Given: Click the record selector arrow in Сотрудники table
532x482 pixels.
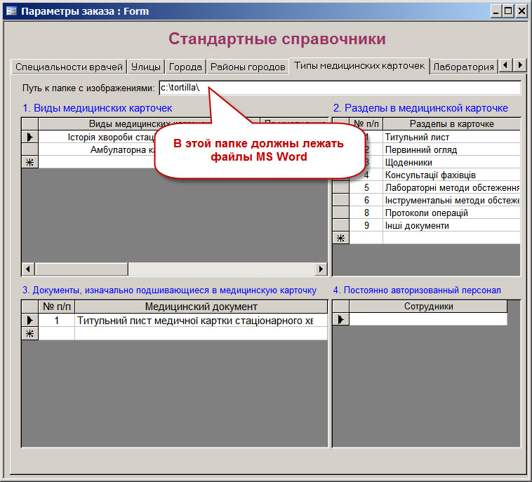Looking at the screenshot, I should point(340,320).
